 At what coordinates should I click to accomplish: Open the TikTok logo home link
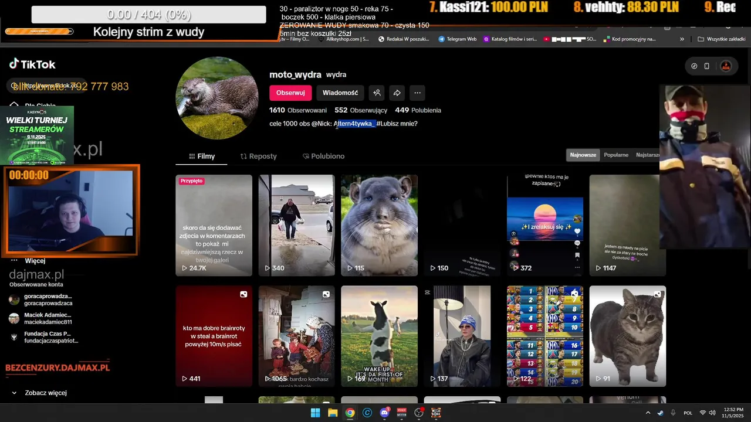click(x=32, y=64)
